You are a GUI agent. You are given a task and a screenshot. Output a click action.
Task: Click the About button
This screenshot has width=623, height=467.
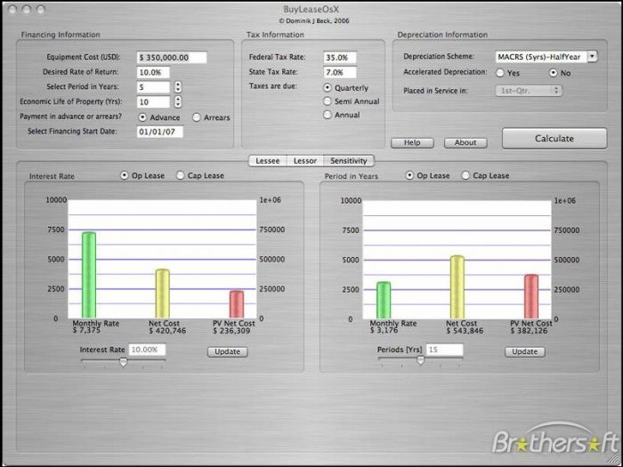[465, 142]
